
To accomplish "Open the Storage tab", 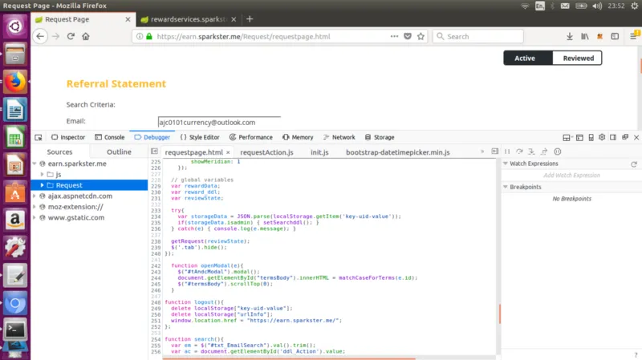I will [x=380, y=137].
